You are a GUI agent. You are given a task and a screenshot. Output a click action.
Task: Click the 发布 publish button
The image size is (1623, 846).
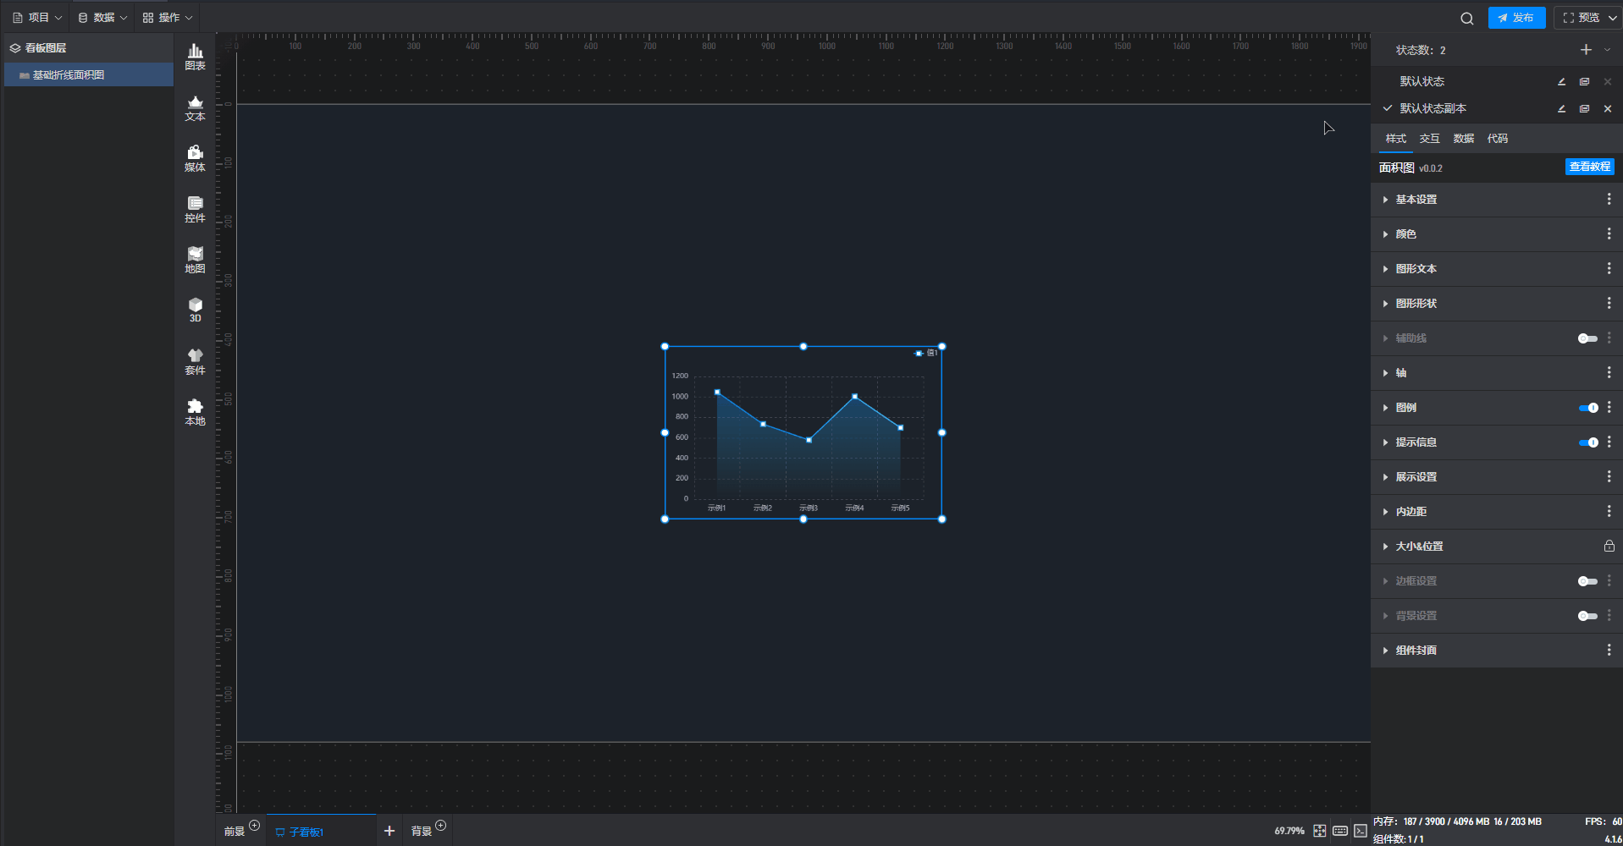click(1515, 18)
